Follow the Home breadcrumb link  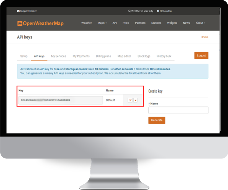click(x=204, y=37)
